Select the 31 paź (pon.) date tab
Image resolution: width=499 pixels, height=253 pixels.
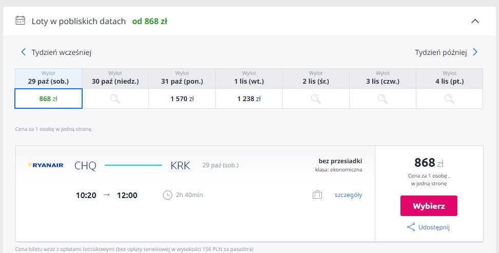[x=182, y=79]
